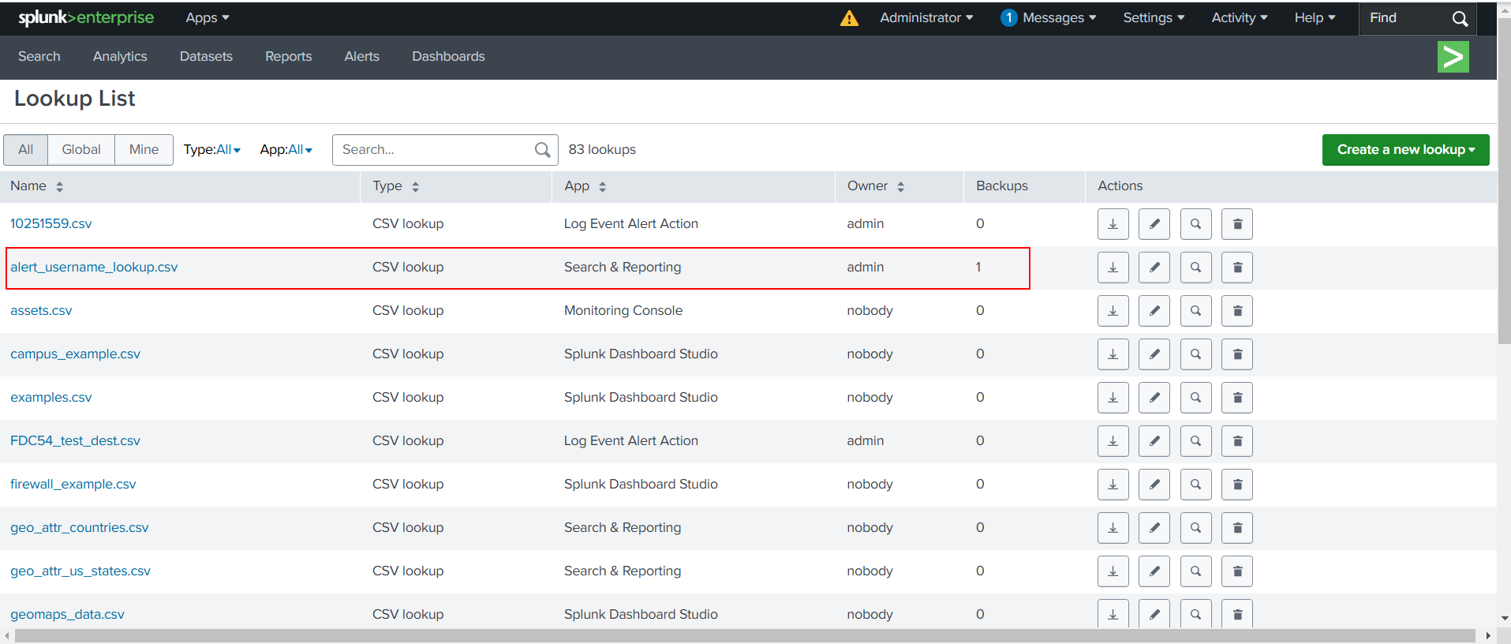Delete the FDC54_test_dest.csv lookup
Image resolution: width=1511 pixels, height=644 pixels.
[1236, 441]
